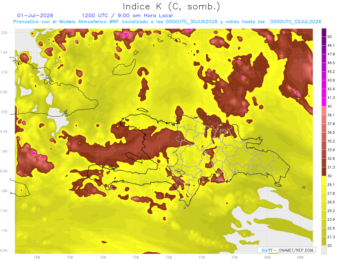Click the colorbar value '47.8'
The height and width of the screenshot is (261, 337).
click(x=331, y=54)
